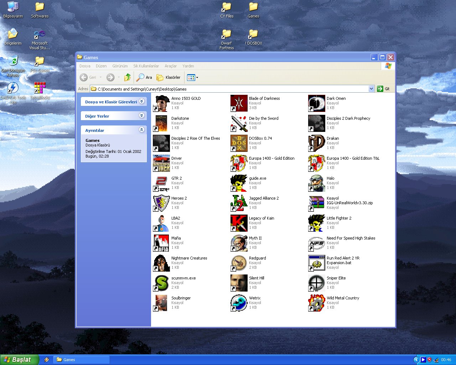456x365 pixels.
Task: Click the Need For Speed High Stakes icon
Action: coord(316,243)
